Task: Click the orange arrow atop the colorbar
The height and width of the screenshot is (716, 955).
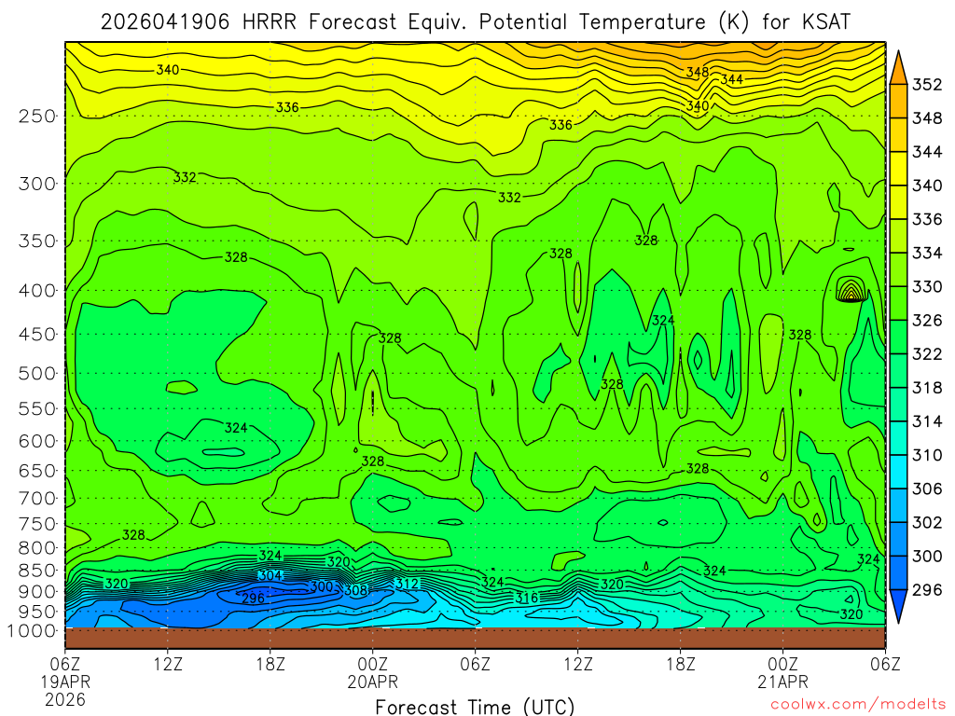Action: (898, 69)
